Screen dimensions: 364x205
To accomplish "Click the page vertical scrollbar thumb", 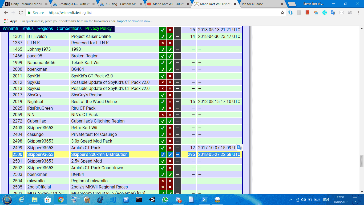I will (x=362, y=161).
